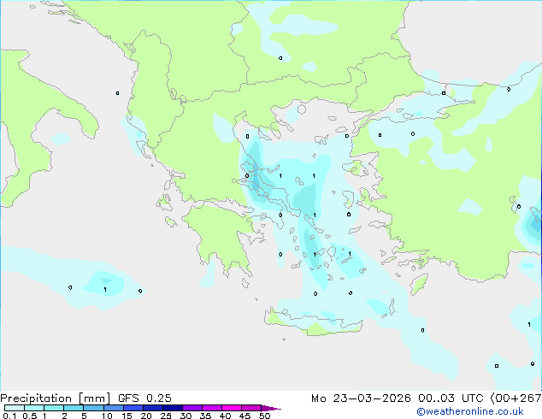Screen dimensions: 542x419
Task: Click the '10' legend scale label
Action: [x=107, y=416]
